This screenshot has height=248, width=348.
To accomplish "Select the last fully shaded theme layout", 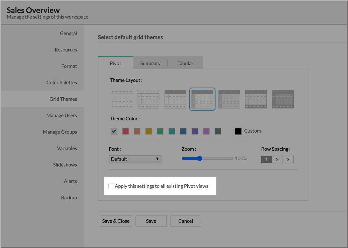I will [283, 99].
